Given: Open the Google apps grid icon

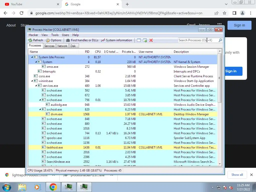Looking at the screenshot, I should pos(219,24).
